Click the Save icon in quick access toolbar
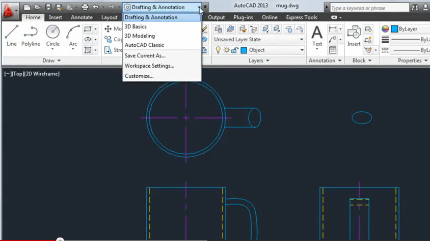This screenshot has width=430, height=241. point(48,7)
